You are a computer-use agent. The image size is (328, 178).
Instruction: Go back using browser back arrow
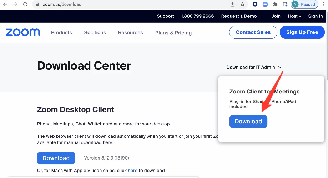click(5, 4)
